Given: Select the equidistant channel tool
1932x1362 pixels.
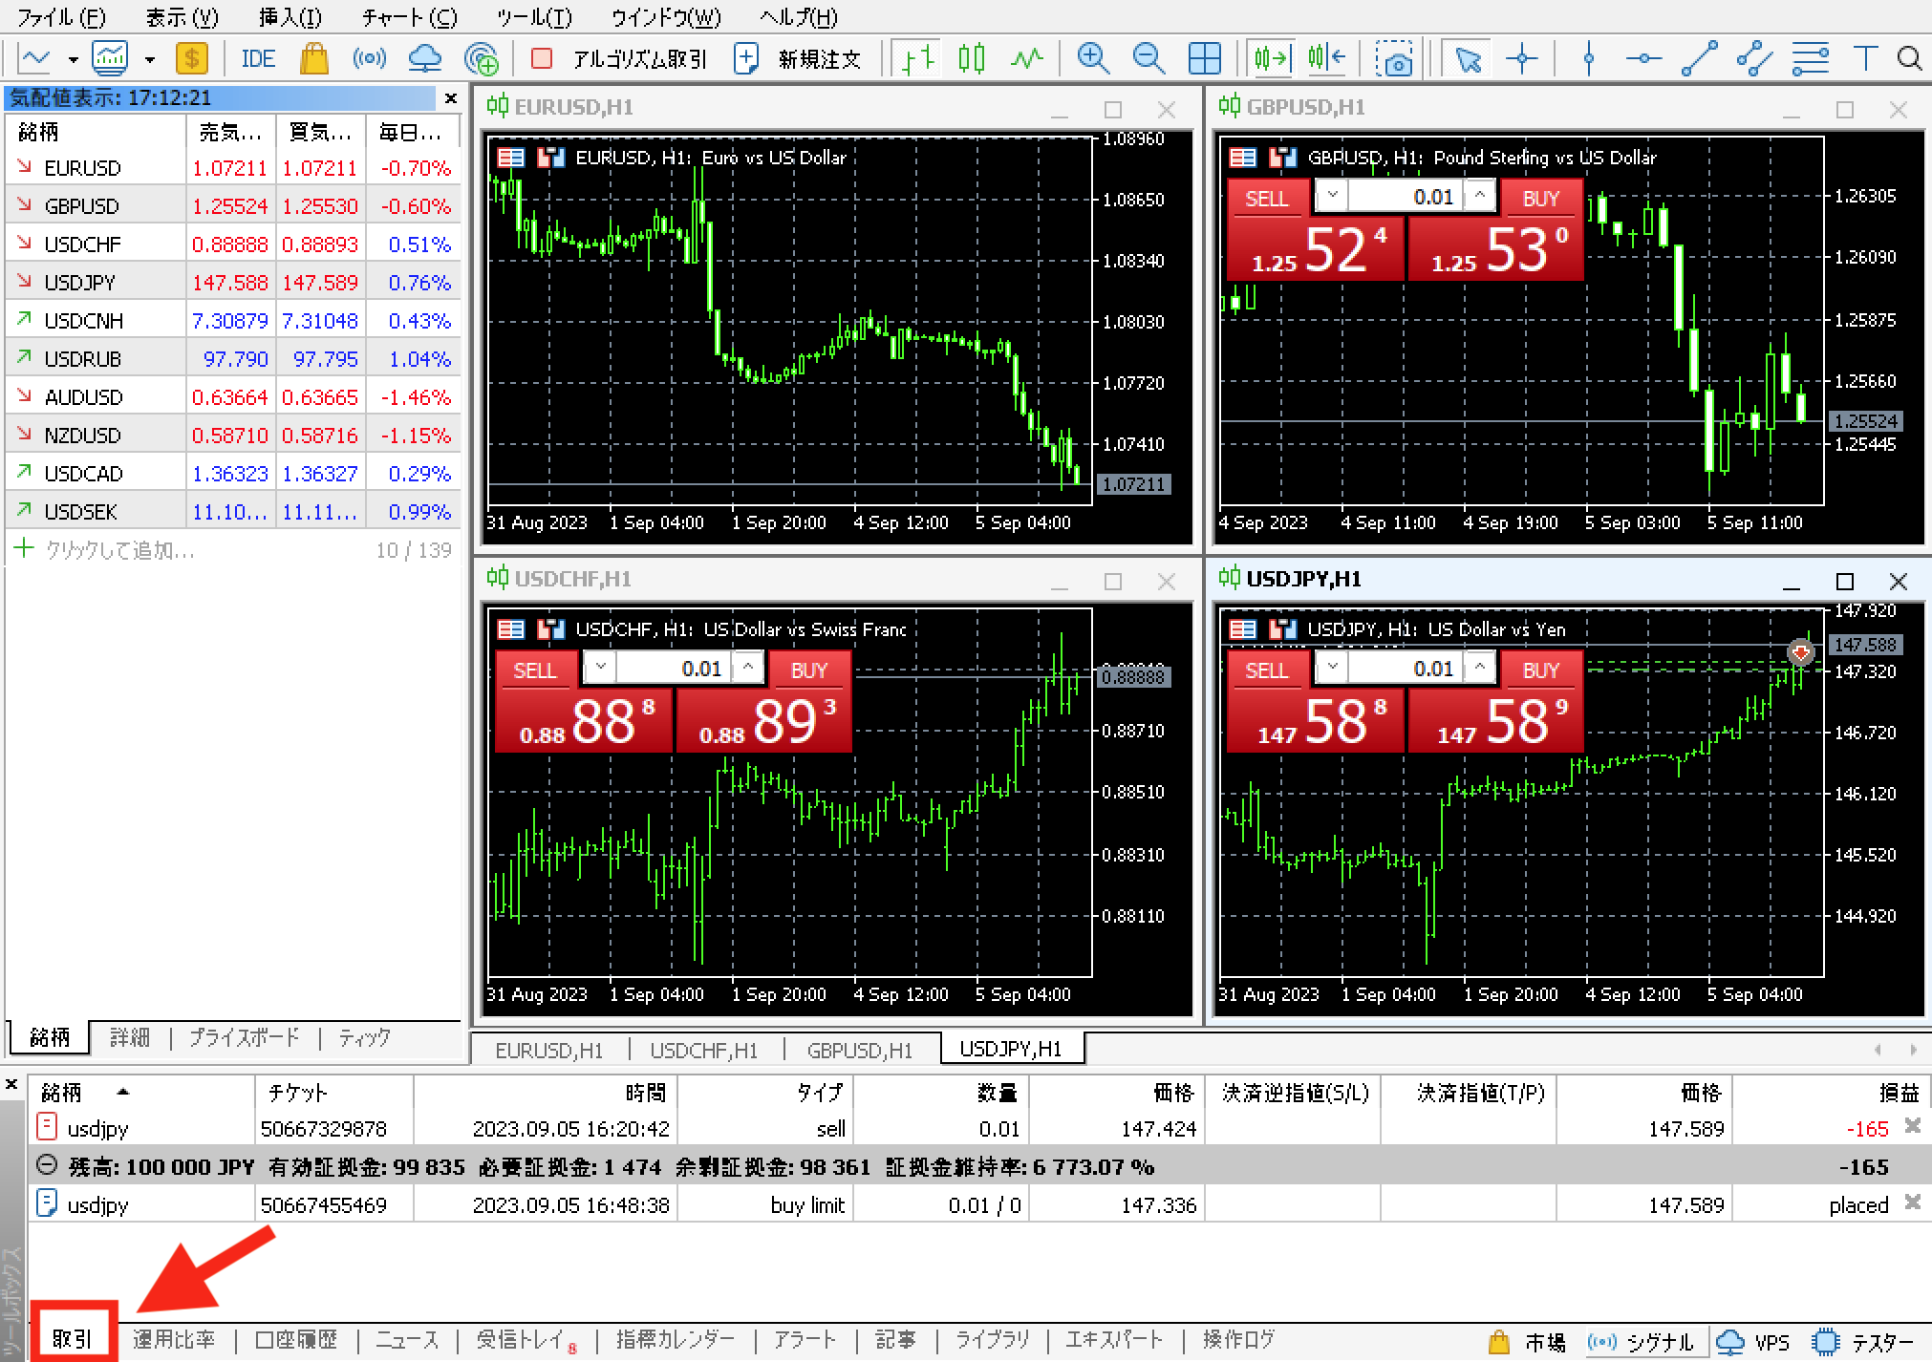Looking at the screenshot, I should pyautogui.click(x=1754, y=59).
